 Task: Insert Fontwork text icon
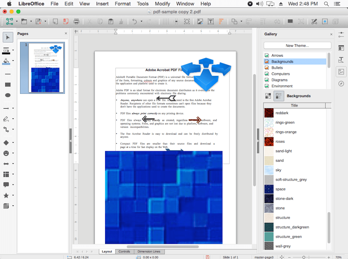tap(221, 21)
